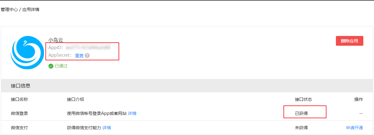Click the 小鸟云 application name

[56, 40]
